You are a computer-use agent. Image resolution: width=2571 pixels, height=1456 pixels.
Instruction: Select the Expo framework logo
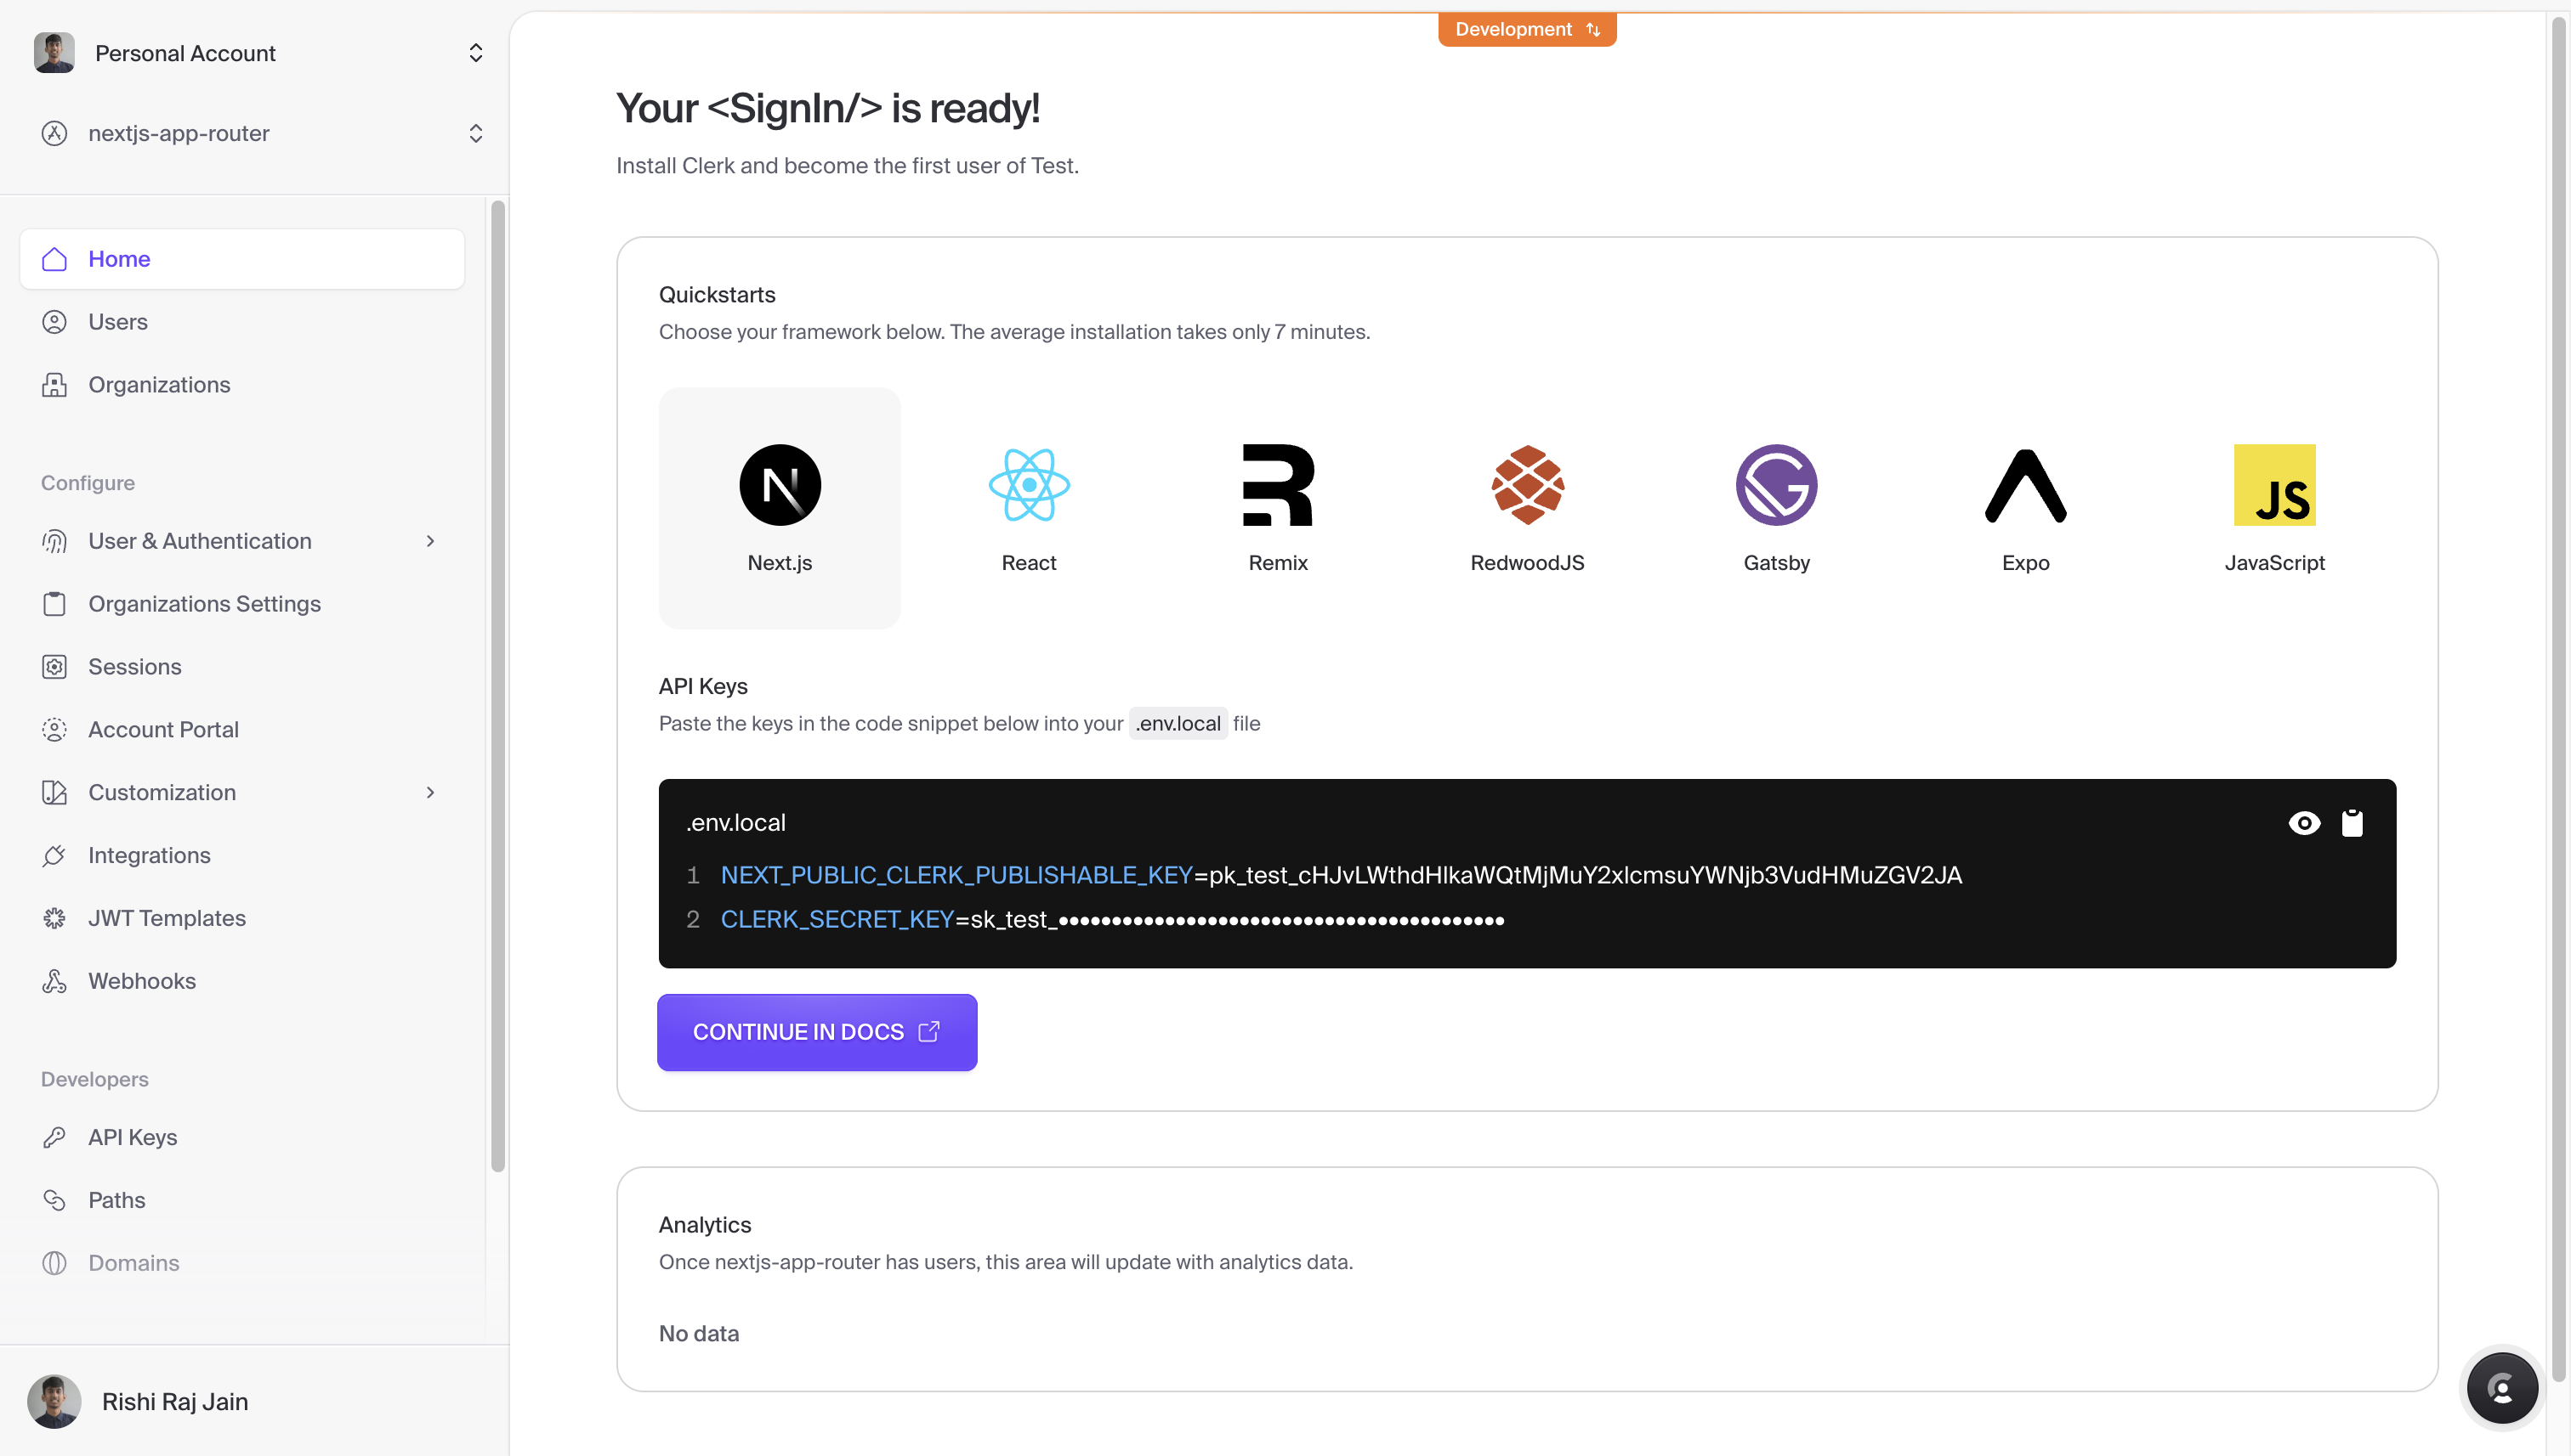tap(2025, 485)
